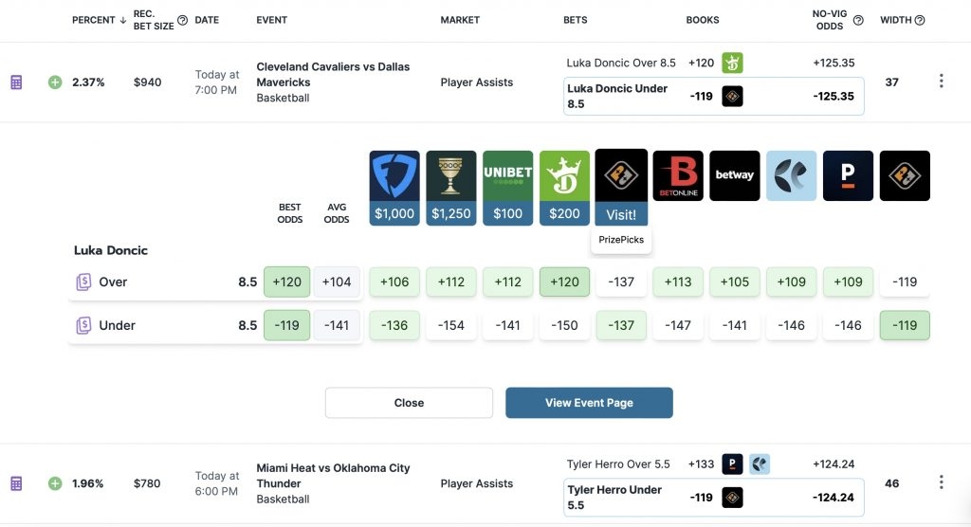Open three-dot menu for Cavaliers vs Mavericks row

[941, 82]
